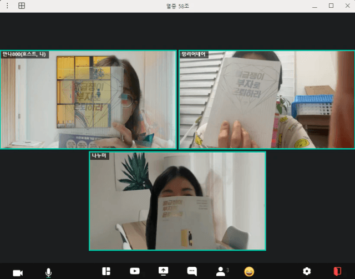Screen dimensions: 355x279
Task: Click the 밍리어네어 name label
Action: (x=194, y=54)
